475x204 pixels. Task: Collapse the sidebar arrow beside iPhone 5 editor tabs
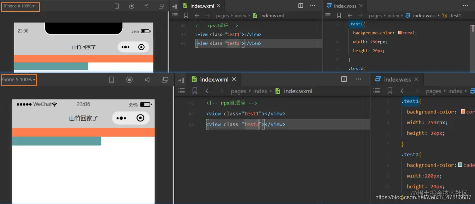point(181,80)
